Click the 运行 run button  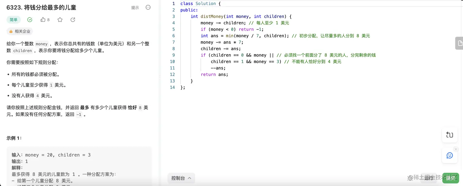[x=429, y=178]
